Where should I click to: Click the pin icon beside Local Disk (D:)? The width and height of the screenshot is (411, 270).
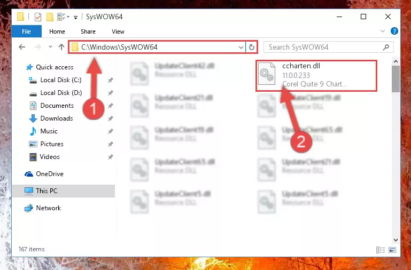(x=111, y=93)
